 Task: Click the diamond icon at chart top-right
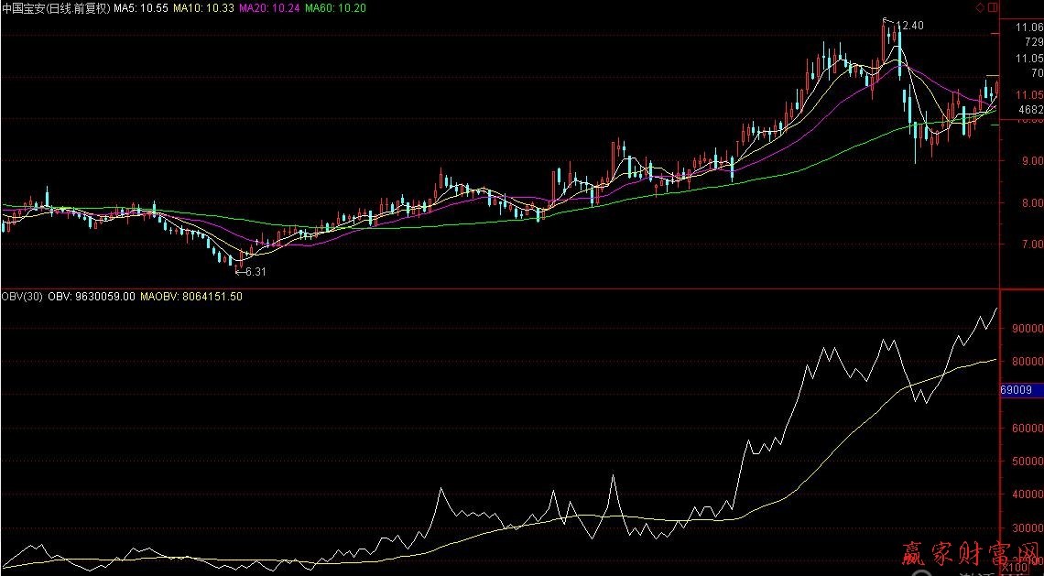[980, 7]
